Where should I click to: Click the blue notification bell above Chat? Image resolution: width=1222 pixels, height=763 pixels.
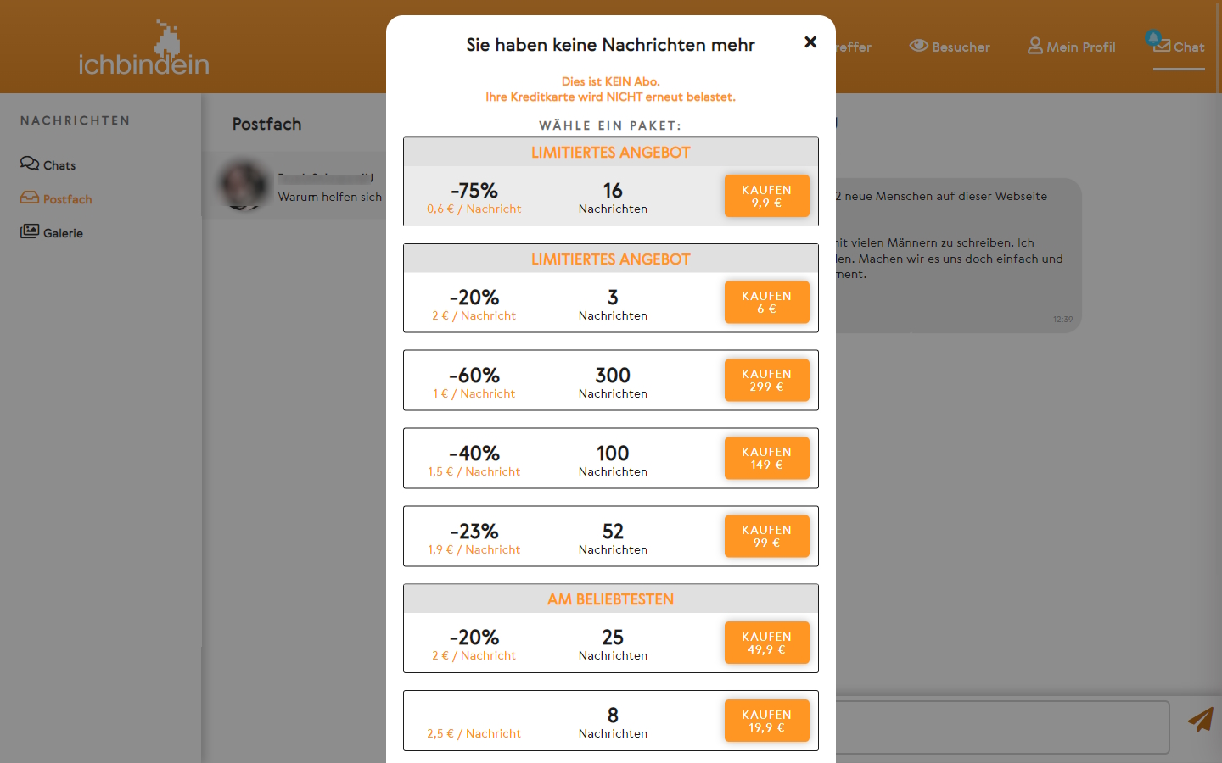coord(1153,37)
